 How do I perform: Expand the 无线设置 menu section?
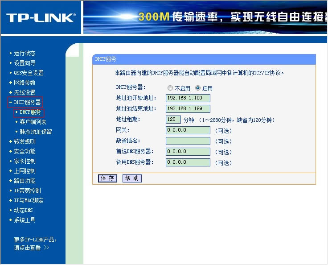point(22,92)
